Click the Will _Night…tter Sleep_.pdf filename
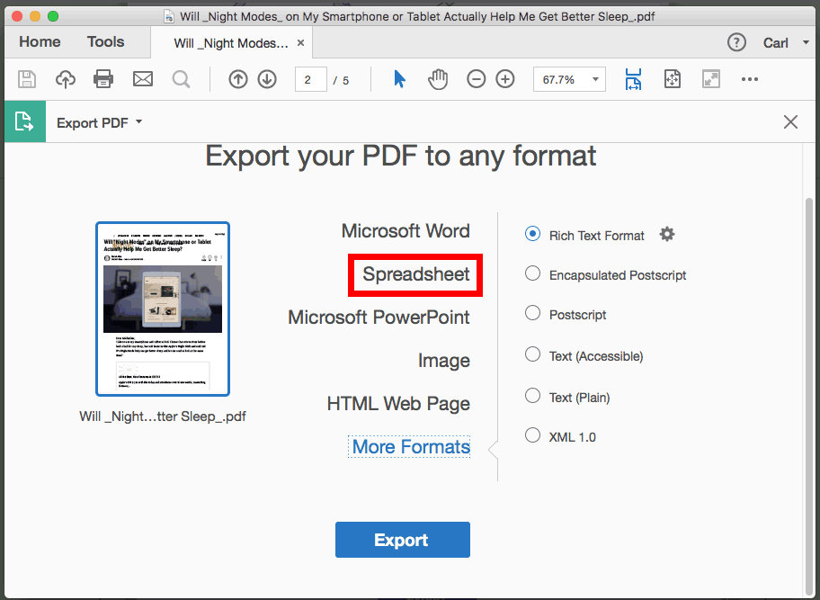The image size is (820, 600). coord(163,416)
